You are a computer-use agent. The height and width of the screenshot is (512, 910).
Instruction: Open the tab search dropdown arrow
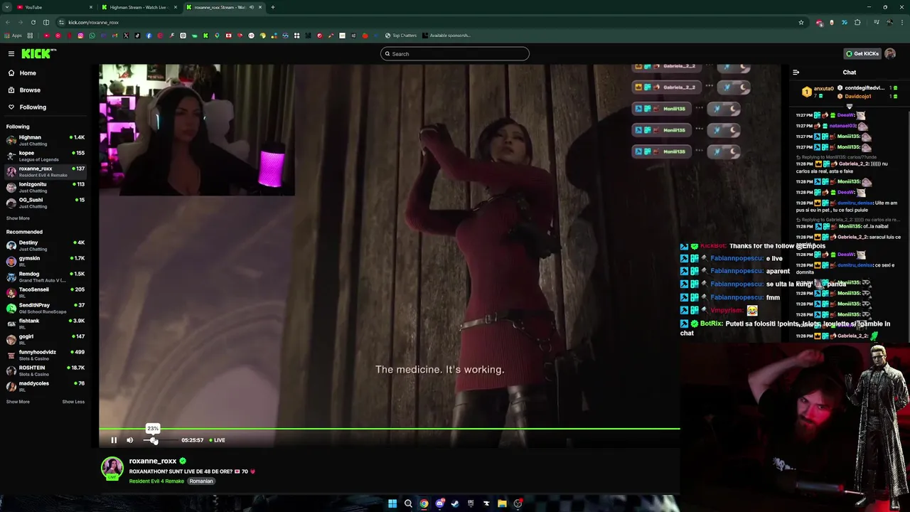(x=8, y=7)
